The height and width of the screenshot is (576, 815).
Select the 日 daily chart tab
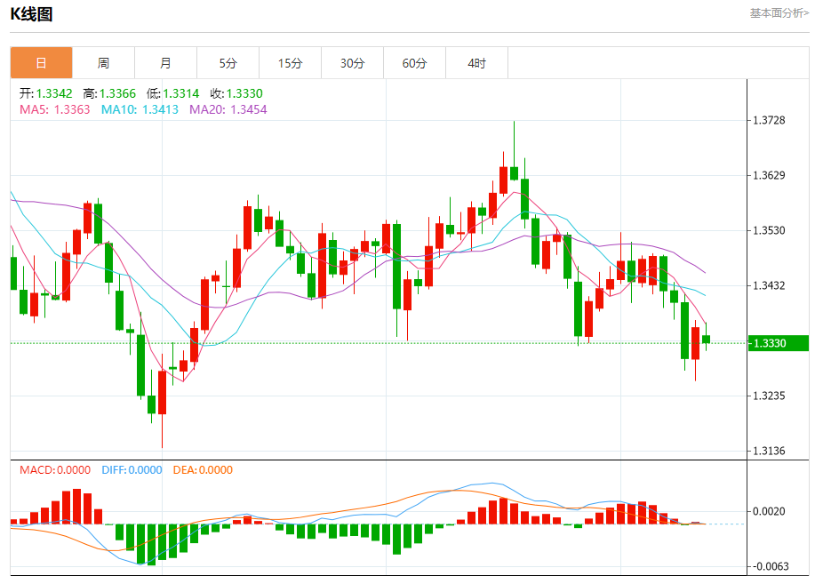pyautogui.click(x=41, y=63)
